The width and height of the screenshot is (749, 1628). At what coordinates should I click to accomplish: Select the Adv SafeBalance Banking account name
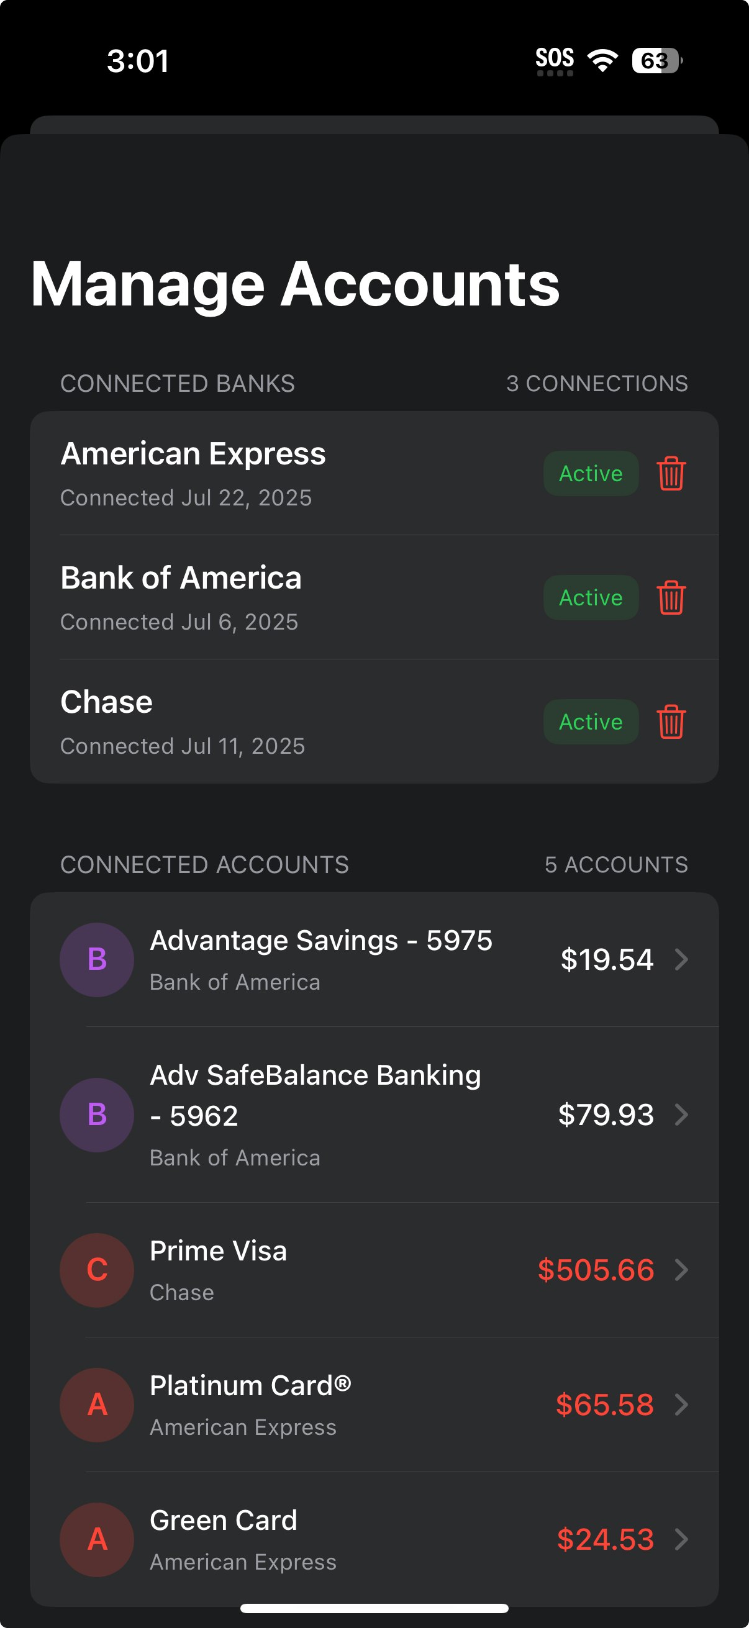pos(315,1095)
